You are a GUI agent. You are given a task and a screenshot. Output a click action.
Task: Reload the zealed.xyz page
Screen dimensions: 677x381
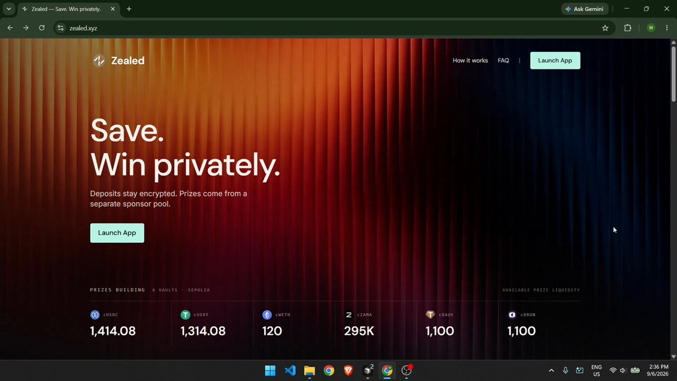click(x=42, y=28)
